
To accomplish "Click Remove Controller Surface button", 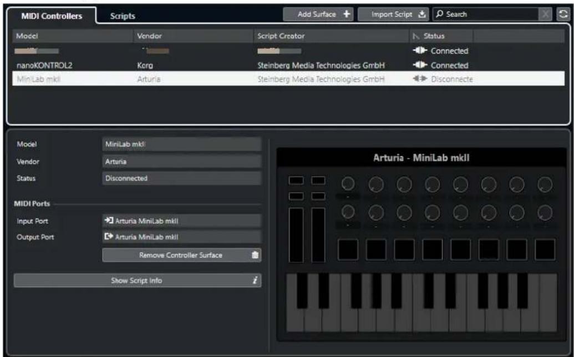I will click(182, 255).
